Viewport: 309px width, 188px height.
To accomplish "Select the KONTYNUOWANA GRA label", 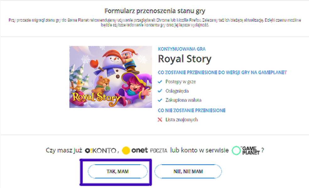I will (x=182, y=49).
